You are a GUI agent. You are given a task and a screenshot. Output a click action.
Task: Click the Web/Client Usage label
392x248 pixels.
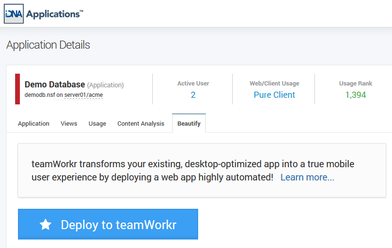click(274, 84)
